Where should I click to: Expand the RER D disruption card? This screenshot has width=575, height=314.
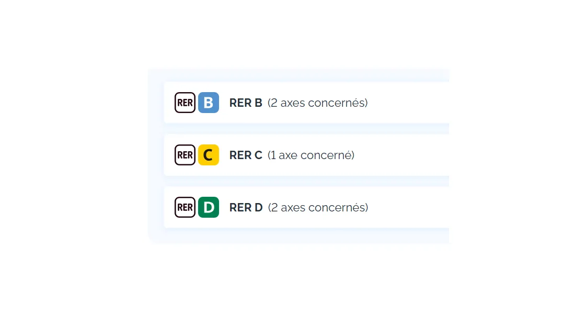click(x=408, y=207)
